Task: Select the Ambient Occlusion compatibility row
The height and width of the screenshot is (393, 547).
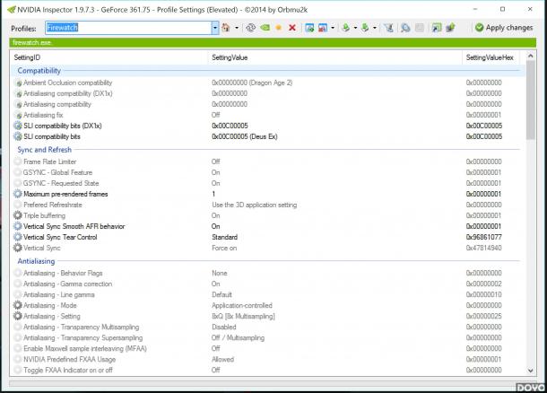Action: pyautogui.click(x=268, y=83)
